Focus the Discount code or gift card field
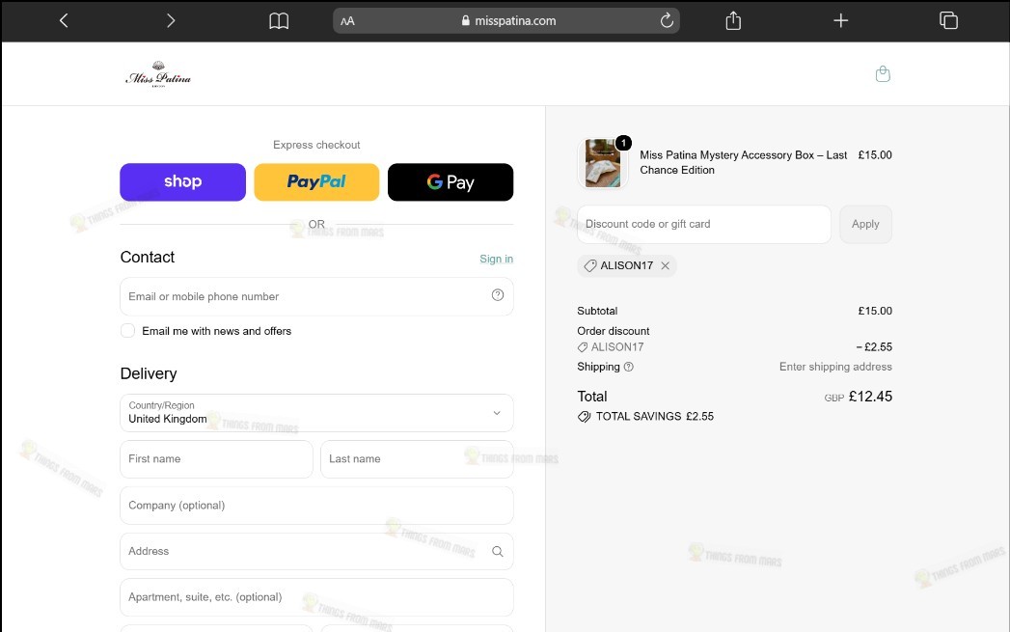The width and height of the screenshot is (1010, 632). coord(704,224)
